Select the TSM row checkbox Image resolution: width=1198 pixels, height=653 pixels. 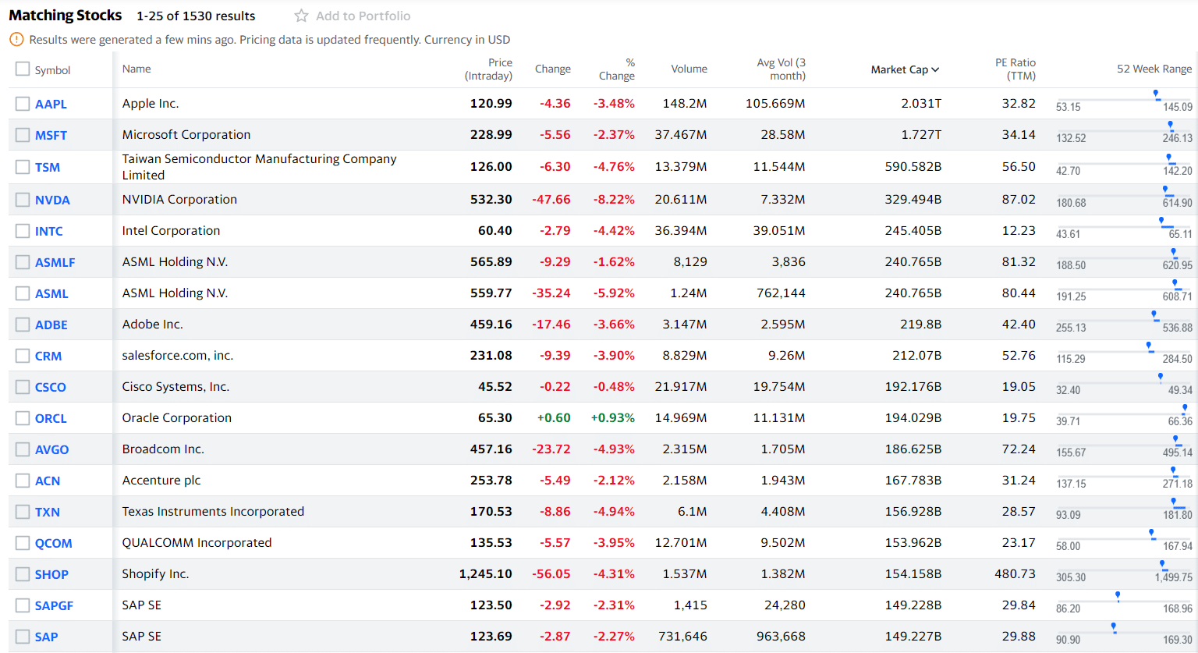click(x=23, y=167)
